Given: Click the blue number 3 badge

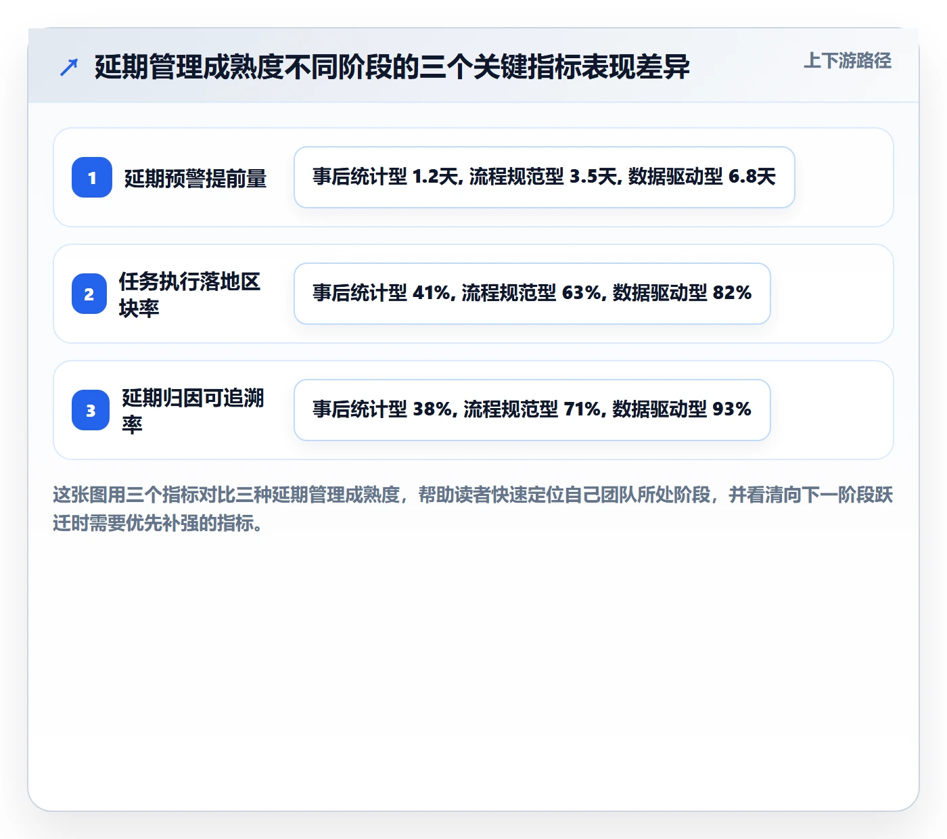Looking at the screenshot, I should [91, 410].
